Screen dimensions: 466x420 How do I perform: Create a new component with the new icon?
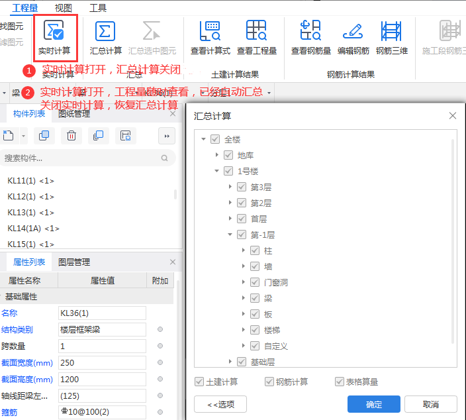point(9,136)
